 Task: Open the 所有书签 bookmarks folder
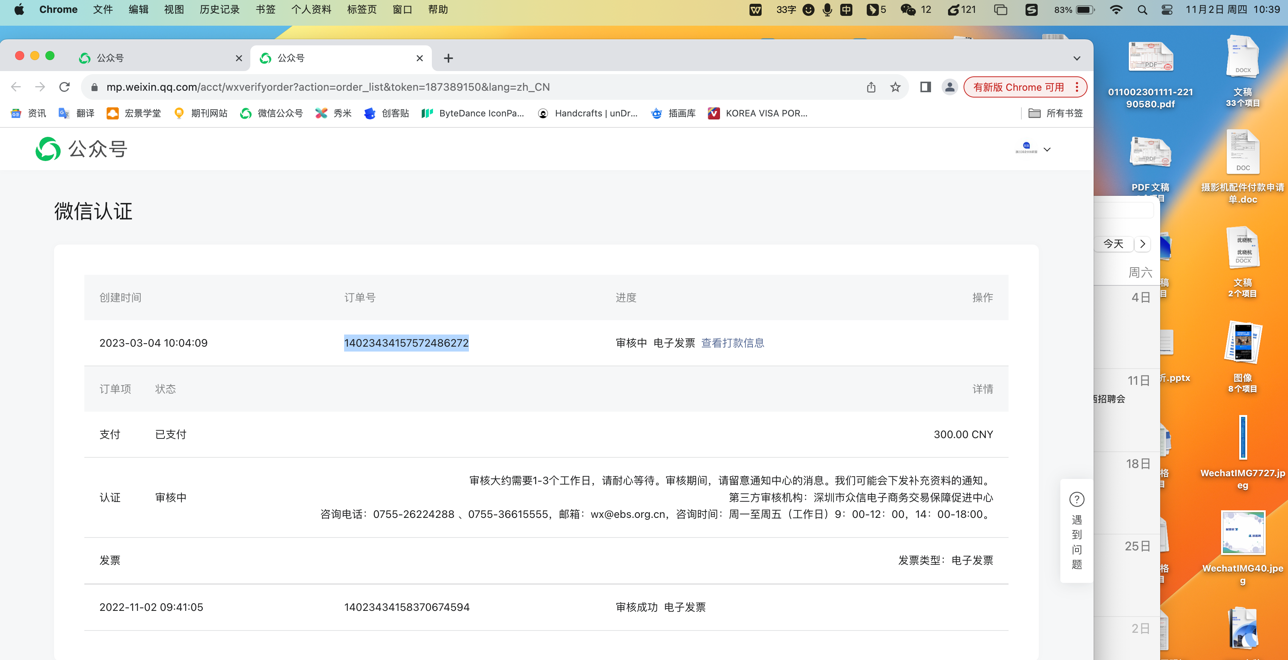pos(1055,113)
